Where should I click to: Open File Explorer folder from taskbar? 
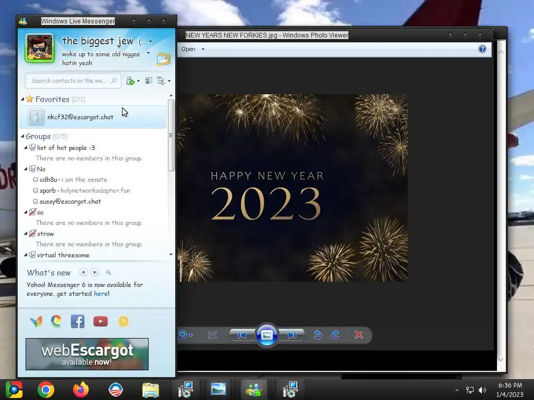pos(150,390)
